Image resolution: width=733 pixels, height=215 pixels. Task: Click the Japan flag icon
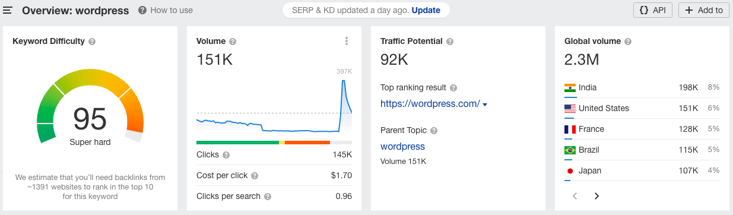570,171
